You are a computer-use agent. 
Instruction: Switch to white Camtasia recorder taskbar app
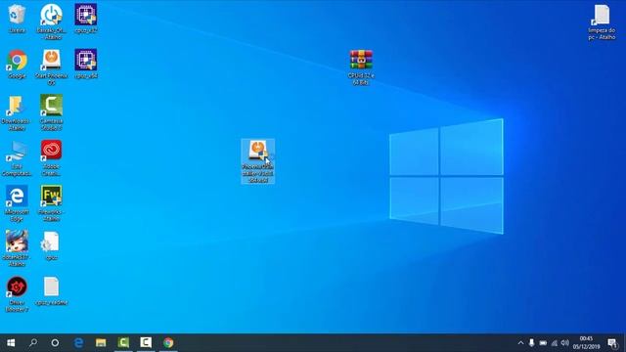(146, 343)
